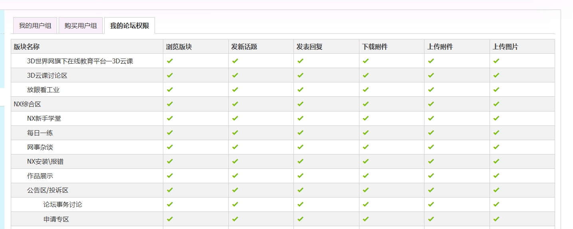Image resolution: width=573 pixels, height=229 pixels.
Task: Select the 作品展示 forum name
Action: point(40,176)
